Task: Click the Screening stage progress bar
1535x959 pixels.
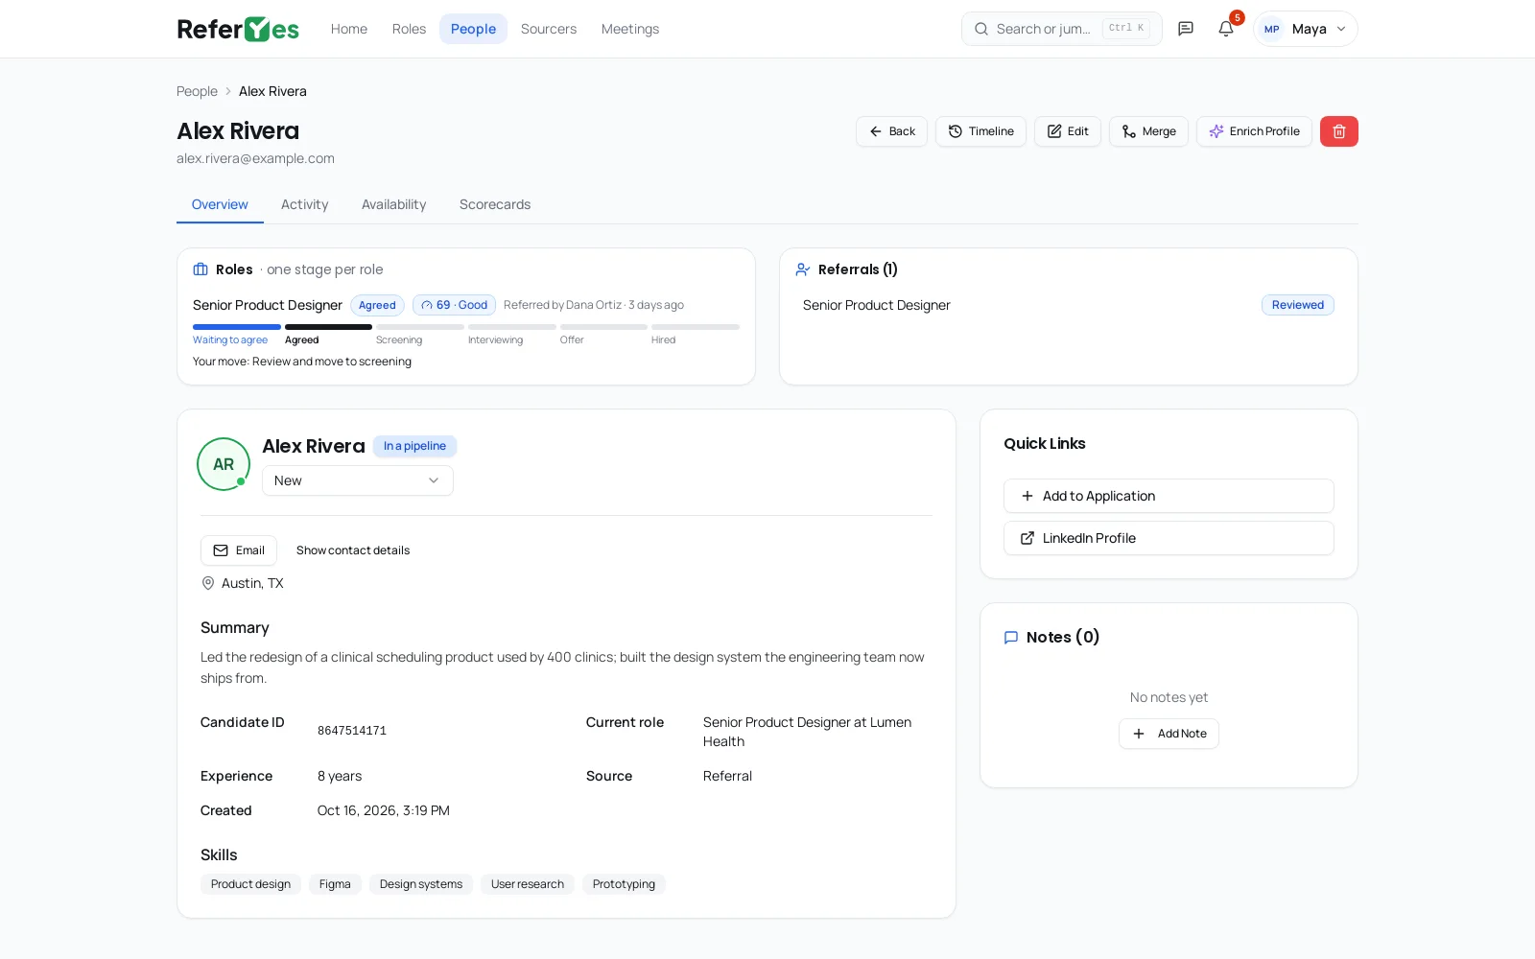Action: click(420, 327)
